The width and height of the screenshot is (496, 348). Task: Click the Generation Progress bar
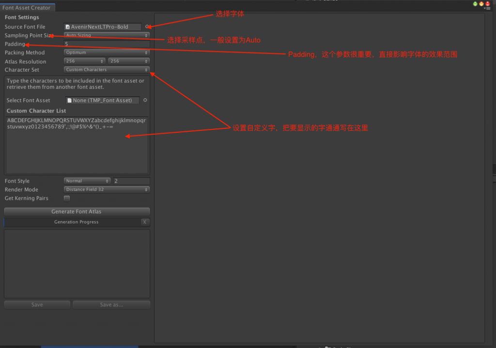click(x=73, y=222)
